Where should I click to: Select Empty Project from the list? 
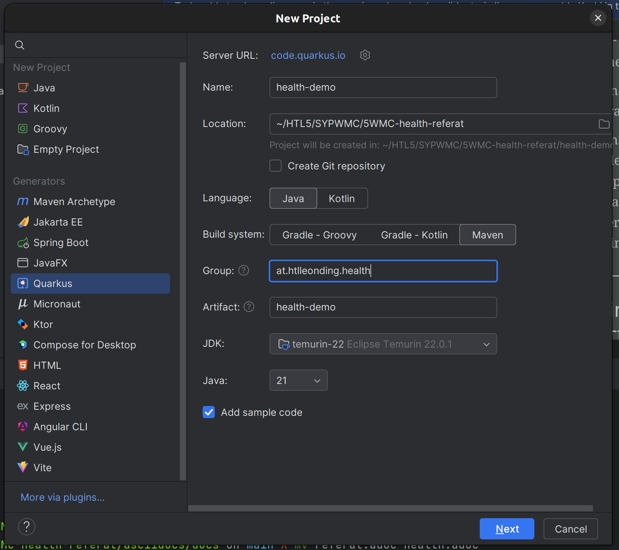(x=66, y=149)
